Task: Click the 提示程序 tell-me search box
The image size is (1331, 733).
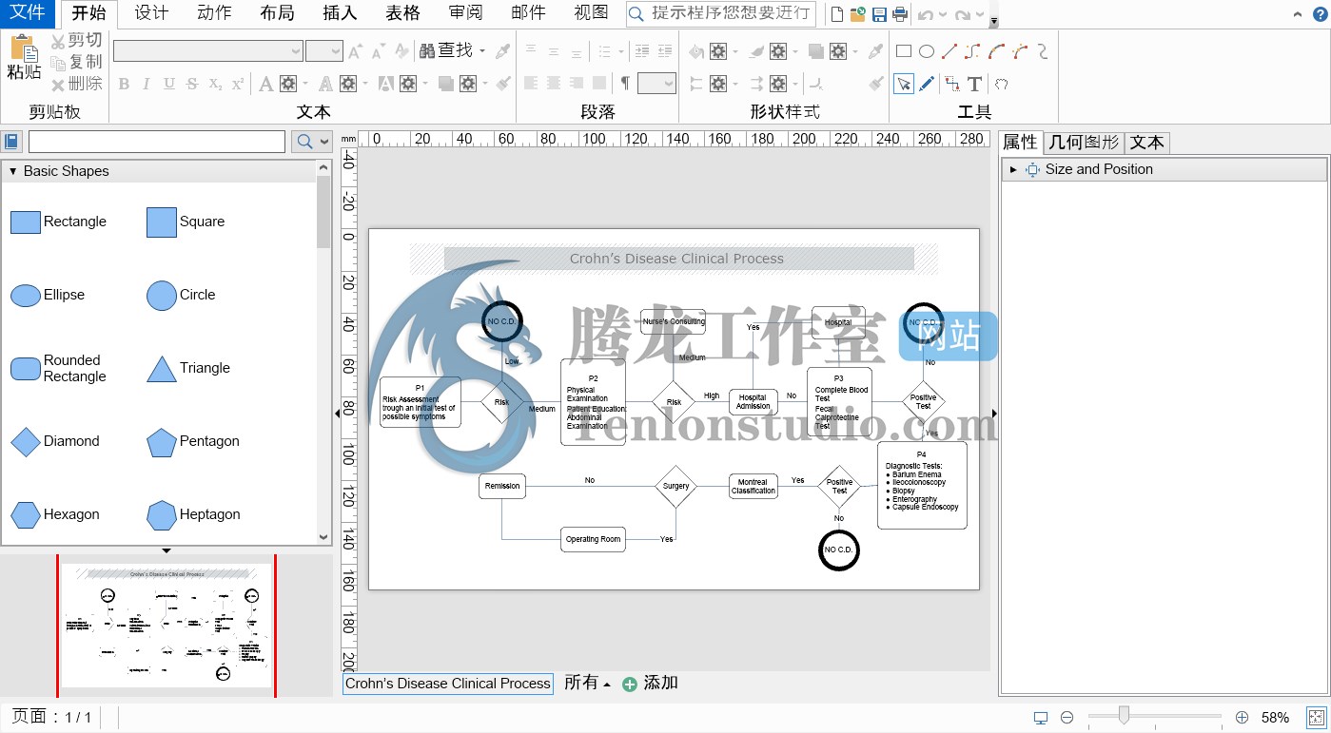Action: click(721, 13)
